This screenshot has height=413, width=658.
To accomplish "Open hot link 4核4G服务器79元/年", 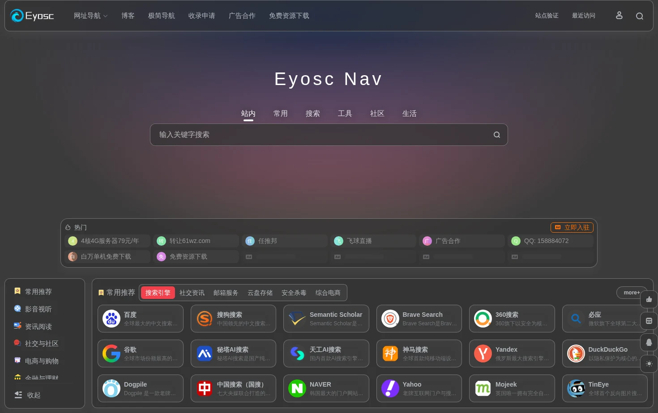I will pyautogui.click(x=107, y=241).
